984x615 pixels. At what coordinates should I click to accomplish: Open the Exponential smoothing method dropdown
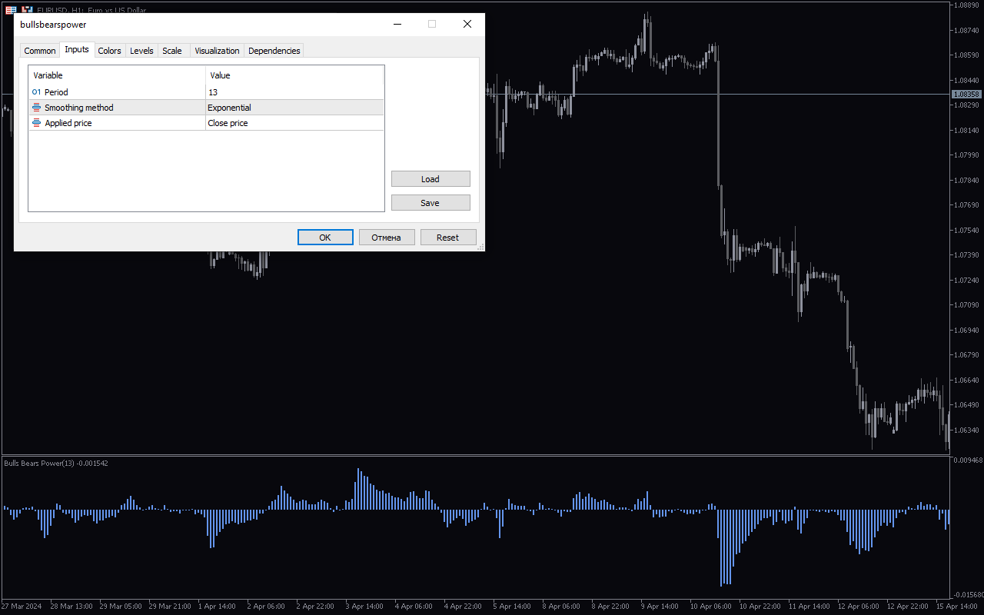tap(294, 108)
